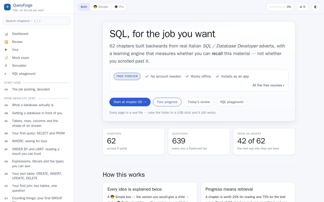Click the streak counter showing 0

[302, 7]
